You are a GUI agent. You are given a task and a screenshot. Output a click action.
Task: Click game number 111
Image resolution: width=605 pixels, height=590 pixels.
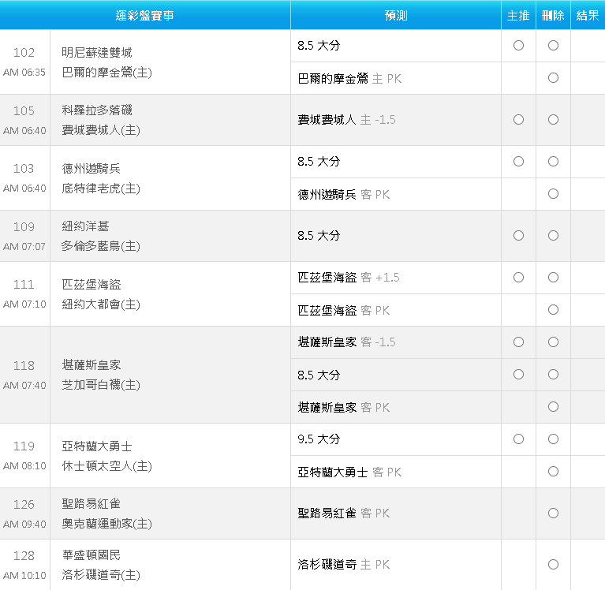pyautogui.click(x=24, y=285)
